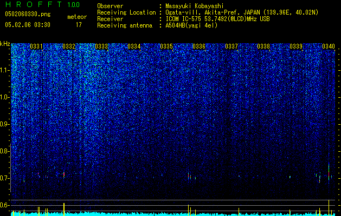Click the Ogata-vill. Akita-Pref. JAPAN location text

point(242,12)
